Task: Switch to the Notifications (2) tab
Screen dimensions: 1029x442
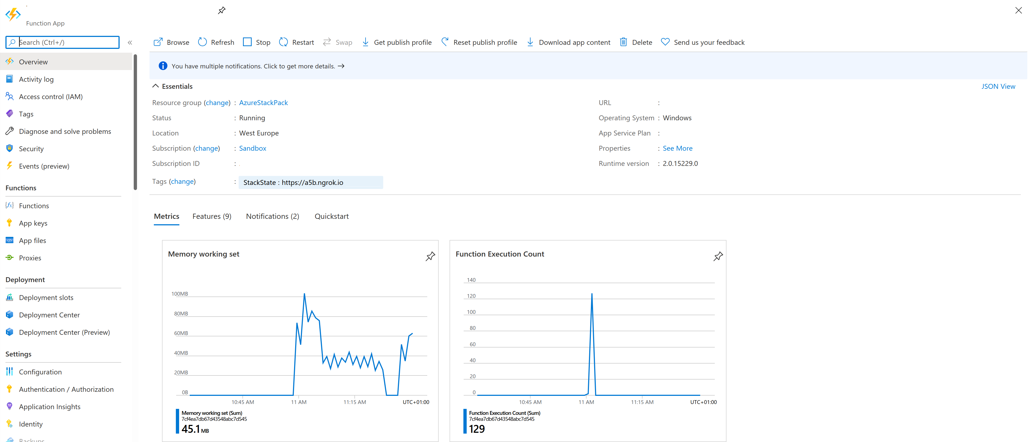Action: (272, 216)
